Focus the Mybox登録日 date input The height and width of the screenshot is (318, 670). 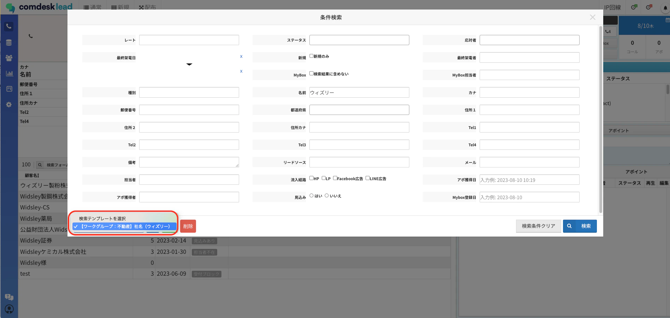click(x=529, y=197)
